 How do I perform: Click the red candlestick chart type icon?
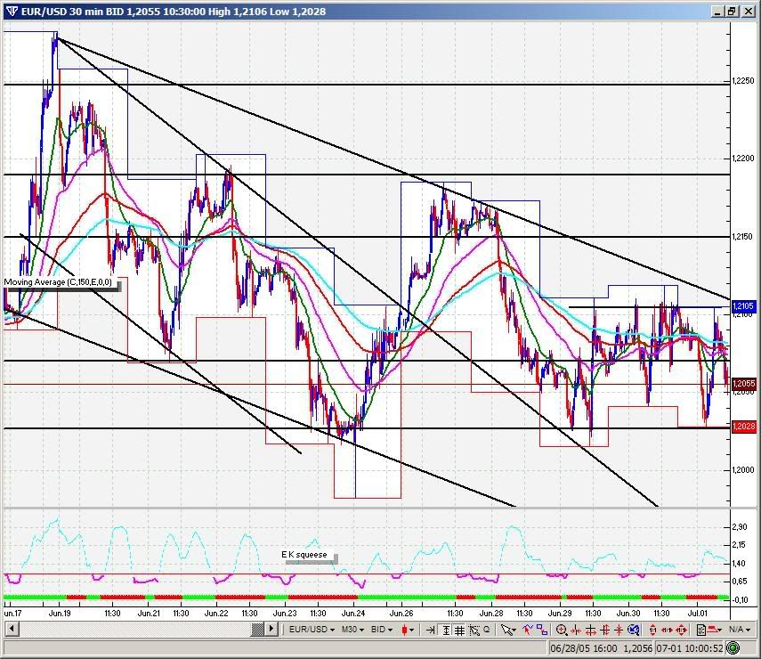click(404, 630)
